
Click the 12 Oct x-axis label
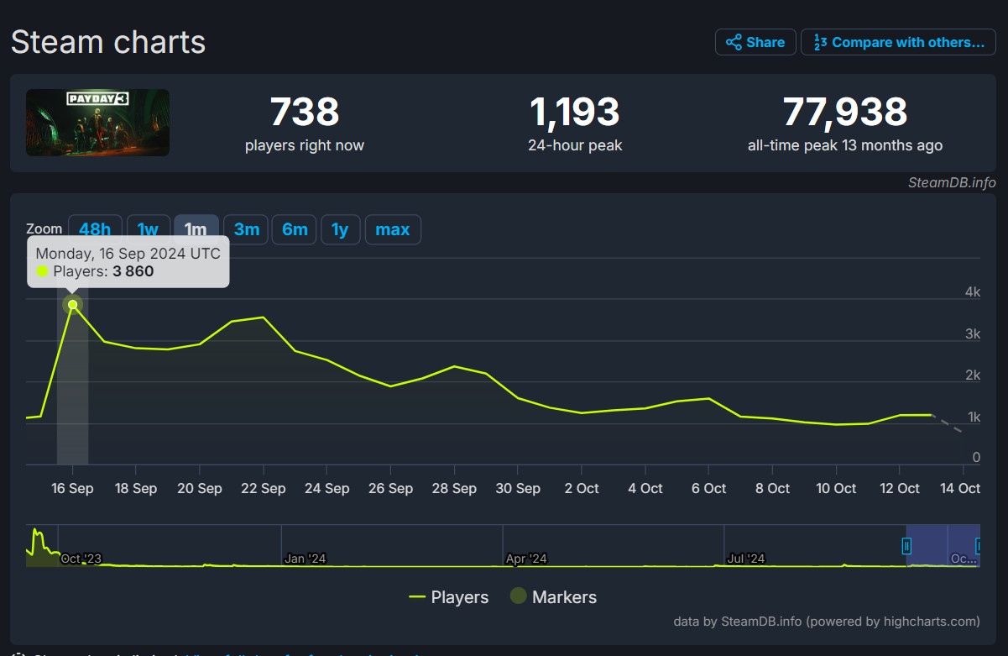pos(898,489)
